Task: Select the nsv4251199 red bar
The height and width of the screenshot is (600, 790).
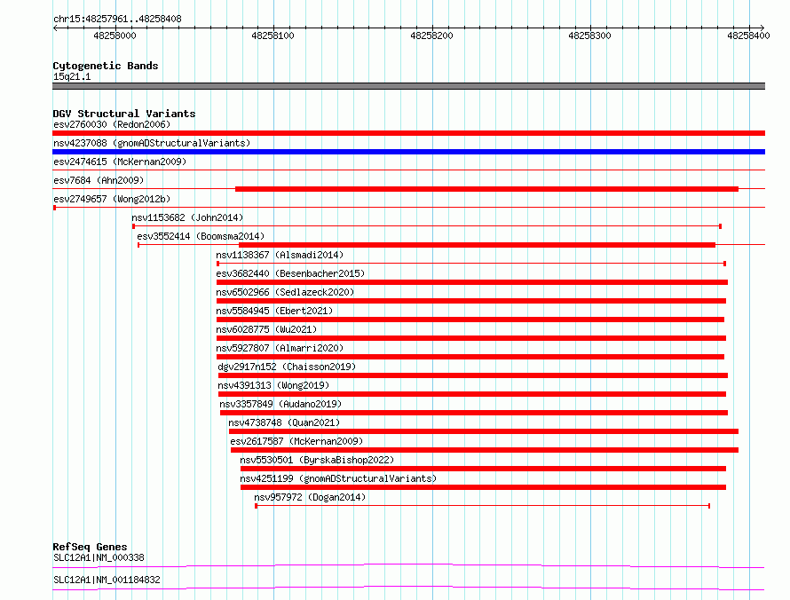Action: 483,487
